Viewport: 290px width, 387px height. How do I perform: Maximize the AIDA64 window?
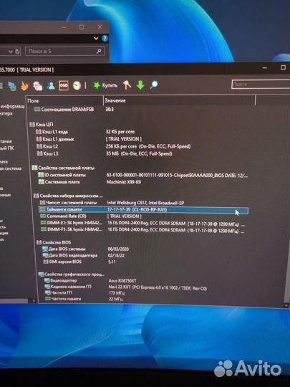click(283, 67)
